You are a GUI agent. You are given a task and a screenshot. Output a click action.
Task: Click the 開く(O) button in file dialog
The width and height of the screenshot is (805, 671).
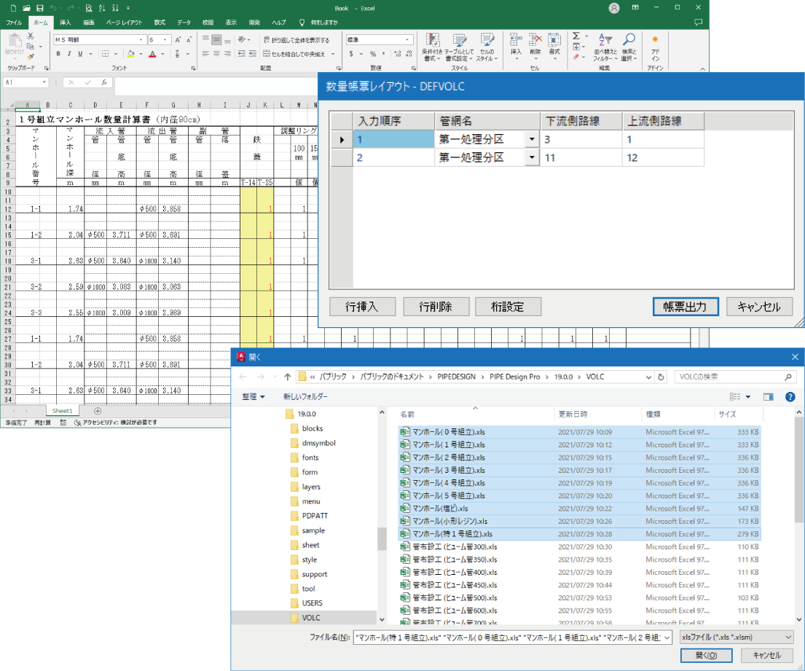706,656
